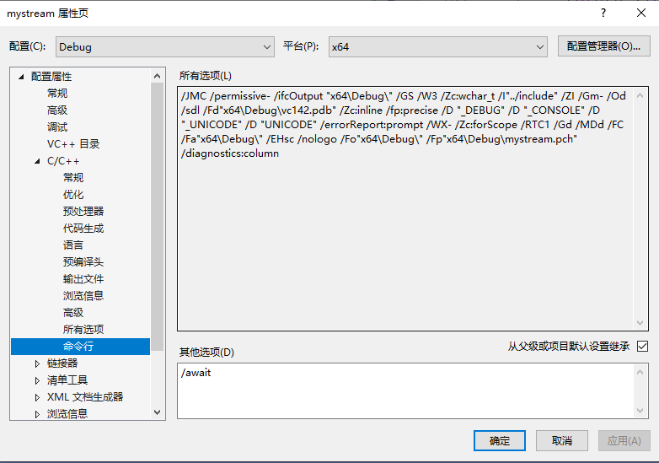
Task: Open the 配置(C) Debug dropdown
Action: (165, 46)
